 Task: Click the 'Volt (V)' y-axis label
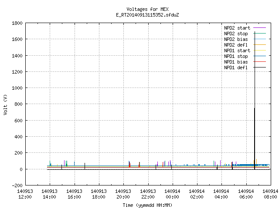pos(5,105)
